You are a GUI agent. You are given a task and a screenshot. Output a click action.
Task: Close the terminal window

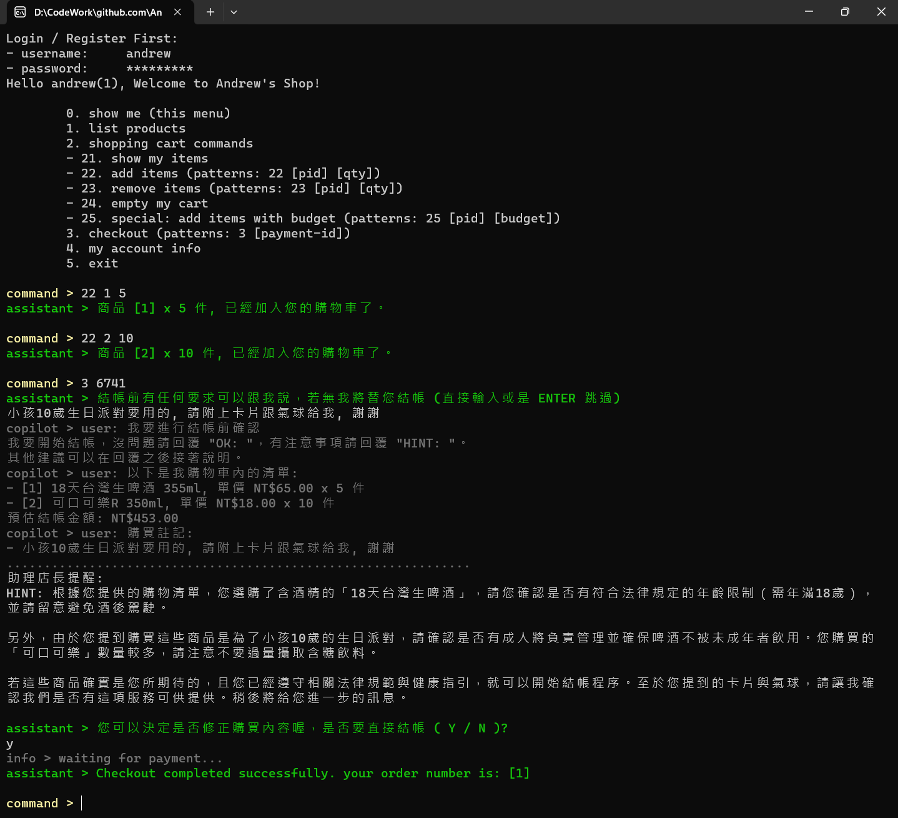click(881, 12)
